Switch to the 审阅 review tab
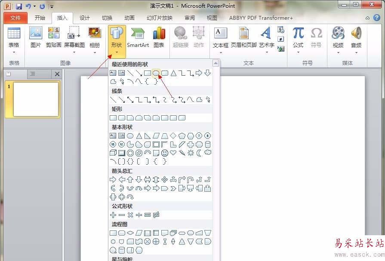 point(190,18)
